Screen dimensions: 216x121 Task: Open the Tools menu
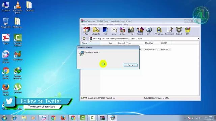[101, 25]
